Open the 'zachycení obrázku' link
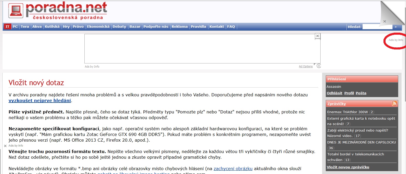The image size is (406, 174). coord(233,169)
